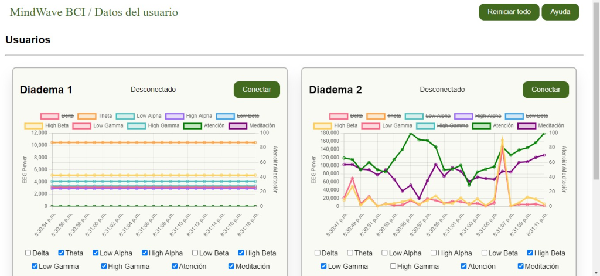This screenshot has width=600, height=276.
Task: Click the Reiniciar todo button
Action: (509, 12)
